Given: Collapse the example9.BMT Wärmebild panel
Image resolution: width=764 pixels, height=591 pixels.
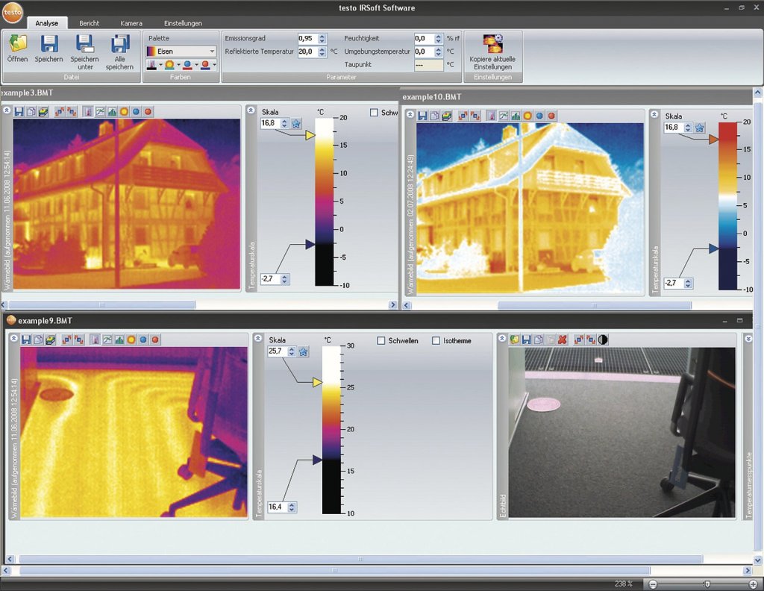Looking at the screenshot, I should pyautogui.click(x=14, y=338).
